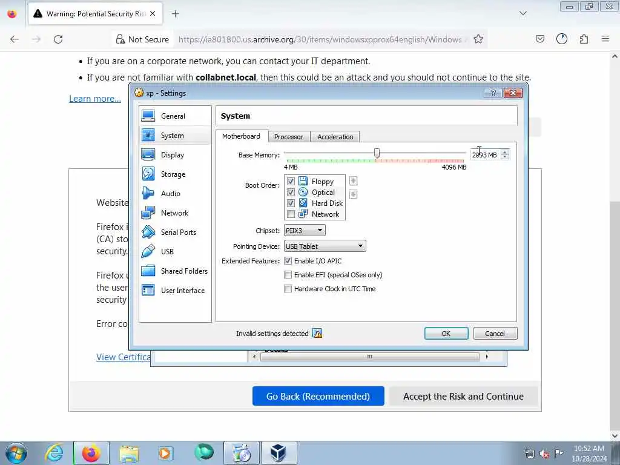Click Accept the Risk and Continue

(x=463, y=396)
